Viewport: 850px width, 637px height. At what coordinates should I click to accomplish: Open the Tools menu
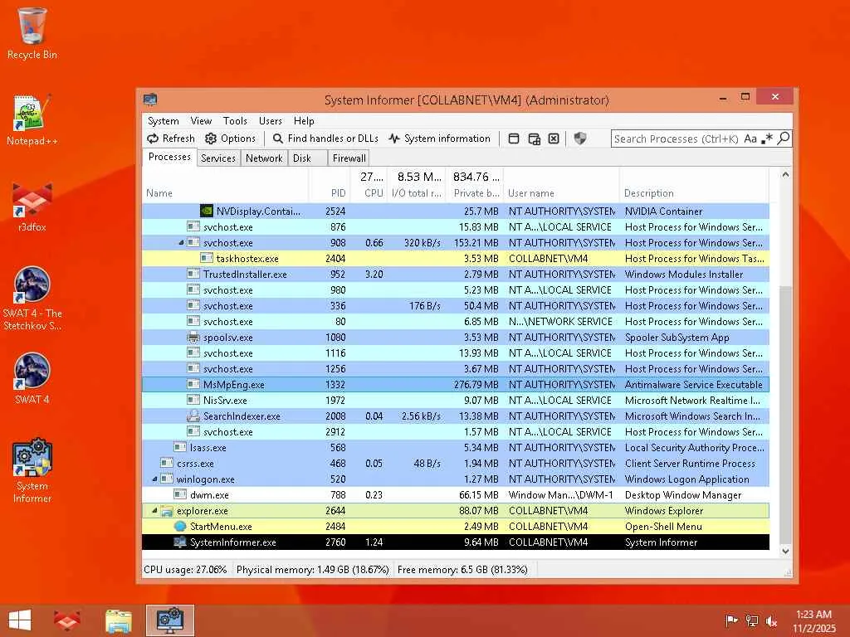(x=235, y=121)
